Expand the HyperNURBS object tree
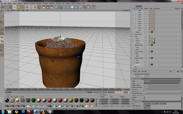 pyautogui.click(x=132, y=34)
